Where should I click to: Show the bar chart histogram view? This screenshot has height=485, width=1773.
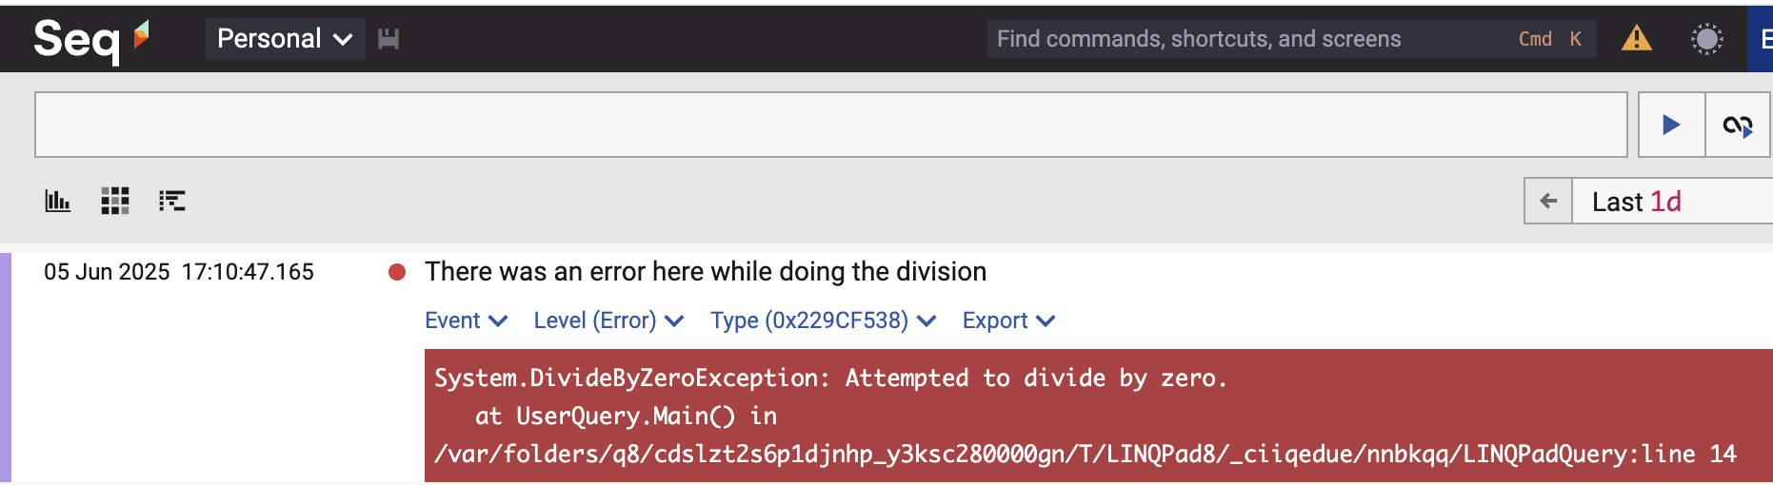coord(58,201)
